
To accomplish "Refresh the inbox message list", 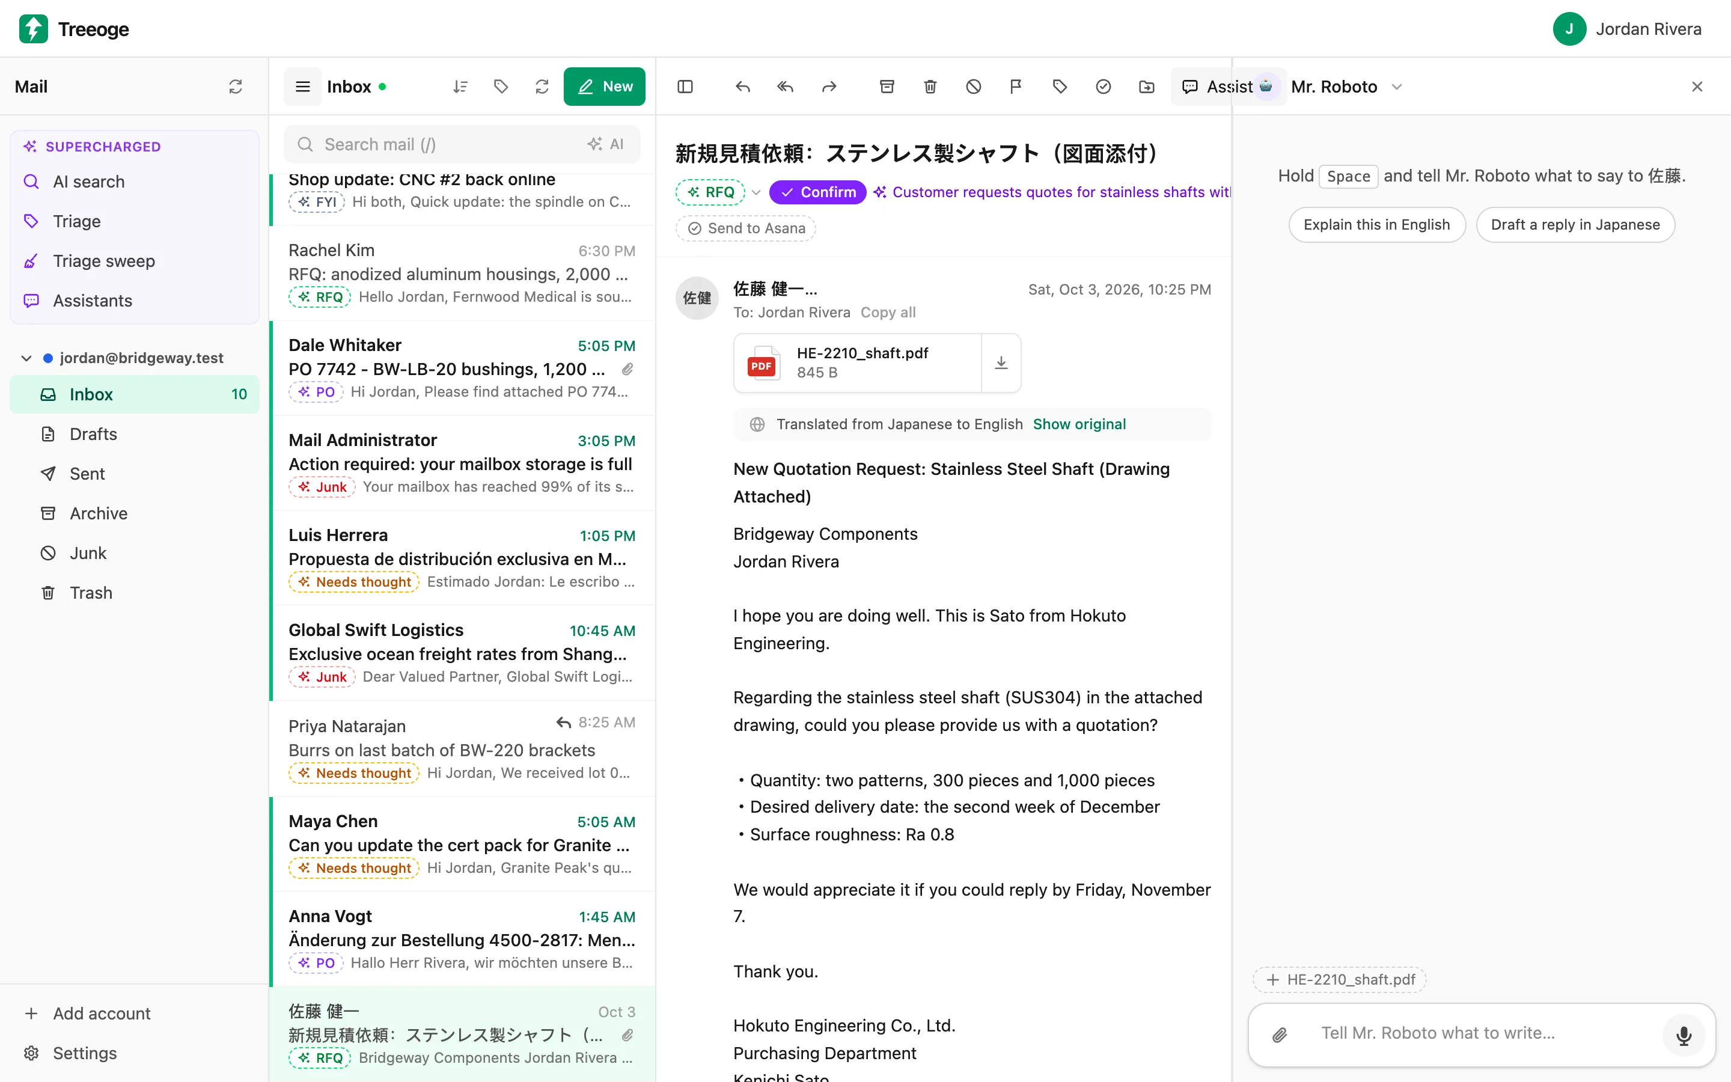I will [x=542, y=87].
